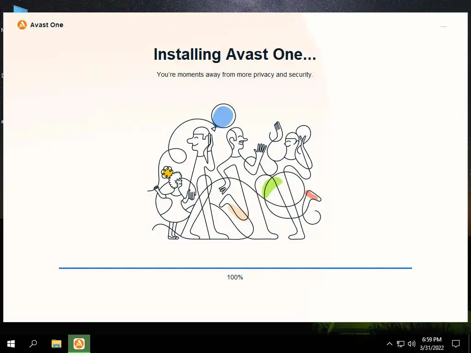Open File Explorer from the taskbar
471x353 pixels.
point(56,344)
